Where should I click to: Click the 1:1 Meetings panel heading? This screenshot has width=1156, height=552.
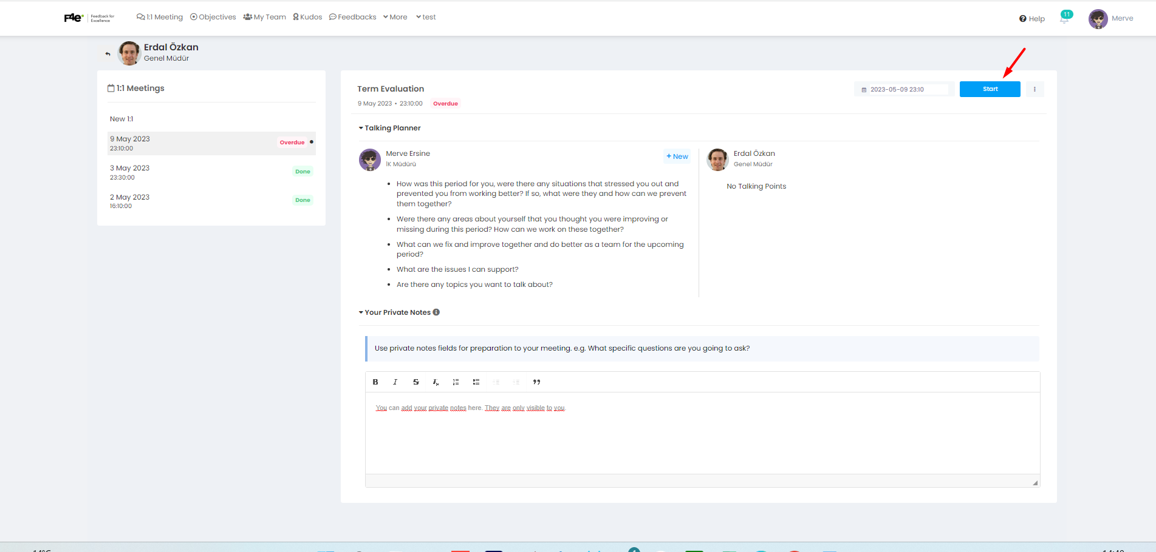[x=136, y=88]
